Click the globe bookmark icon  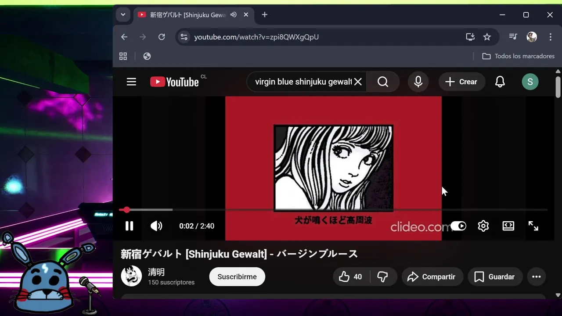147,56
